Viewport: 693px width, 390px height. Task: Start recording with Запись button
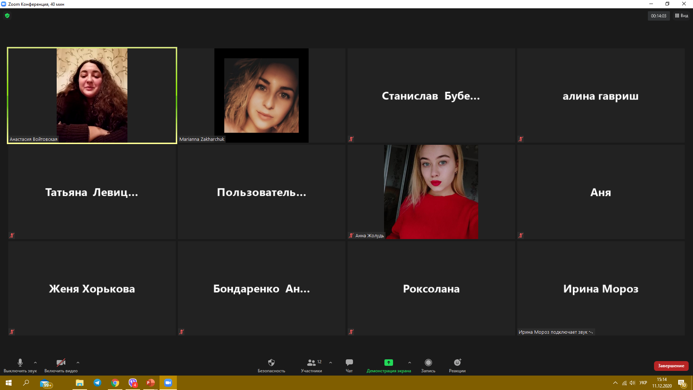(428, 365)
